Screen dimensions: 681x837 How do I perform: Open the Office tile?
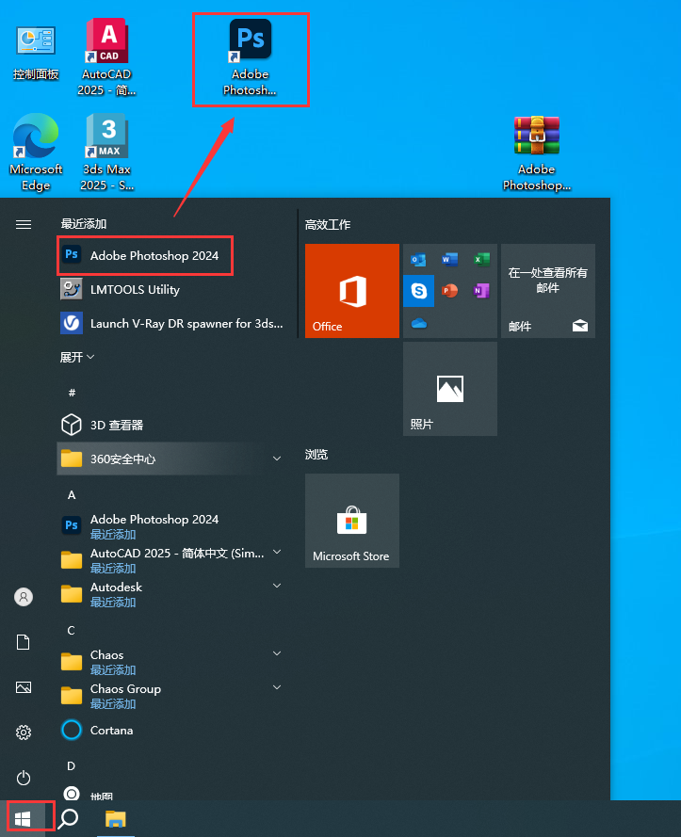pos(352,291)
